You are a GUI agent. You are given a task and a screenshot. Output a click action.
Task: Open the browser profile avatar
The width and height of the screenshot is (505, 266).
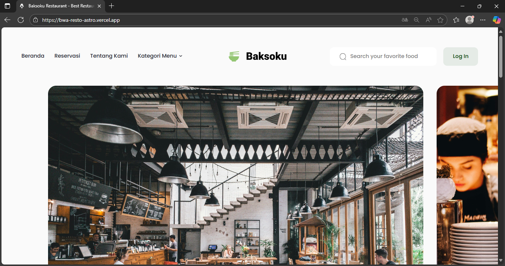click(x=470, y=20)
